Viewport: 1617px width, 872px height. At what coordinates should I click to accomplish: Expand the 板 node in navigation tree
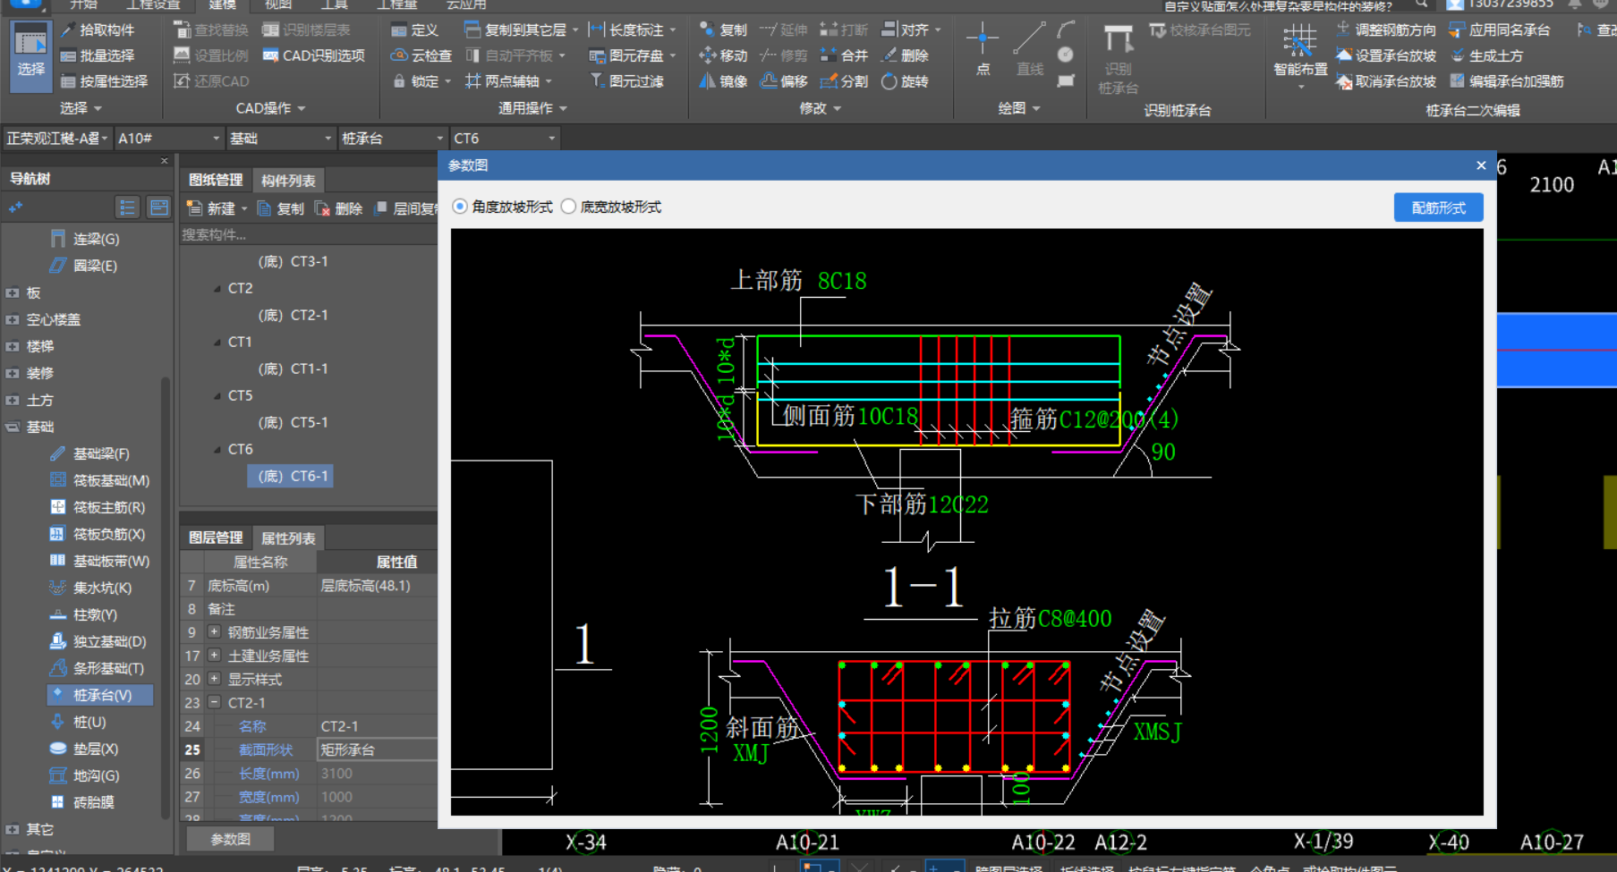[13, 292]
